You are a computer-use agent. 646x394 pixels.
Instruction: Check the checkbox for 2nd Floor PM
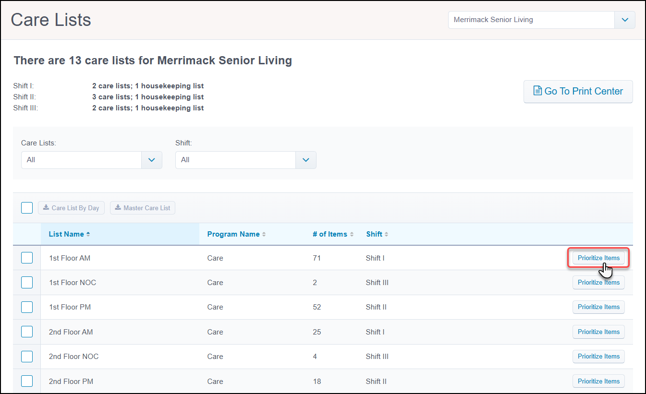point(27,381)
